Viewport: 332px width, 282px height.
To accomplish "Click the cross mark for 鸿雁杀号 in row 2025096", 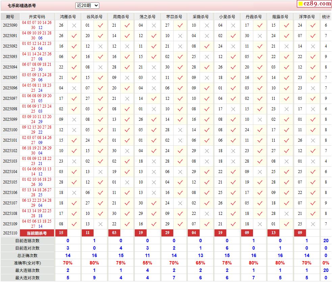I will click(x=74, y=88).
